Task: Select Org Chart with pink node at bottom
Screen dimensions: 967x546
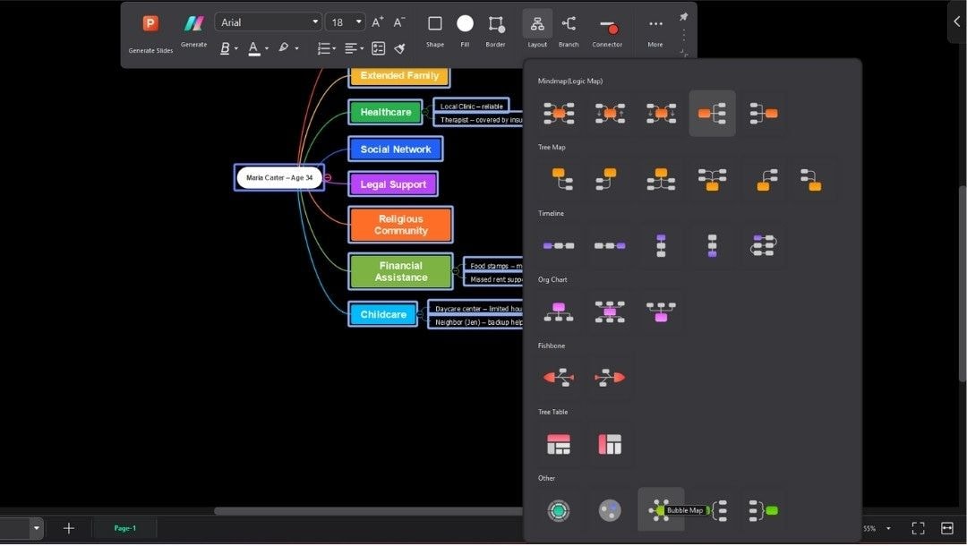Action: [661, 311]
